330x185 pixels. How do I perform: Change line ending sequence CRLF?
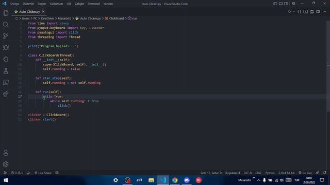(x=258, y=173)
